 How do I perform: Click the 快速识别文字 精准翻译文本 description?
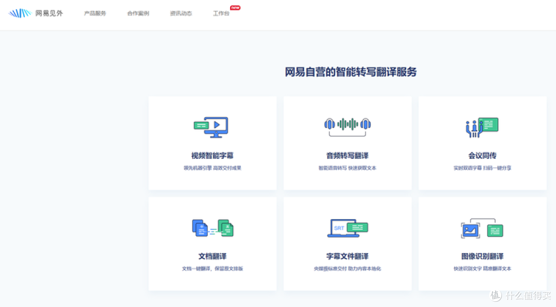(482, 268)
